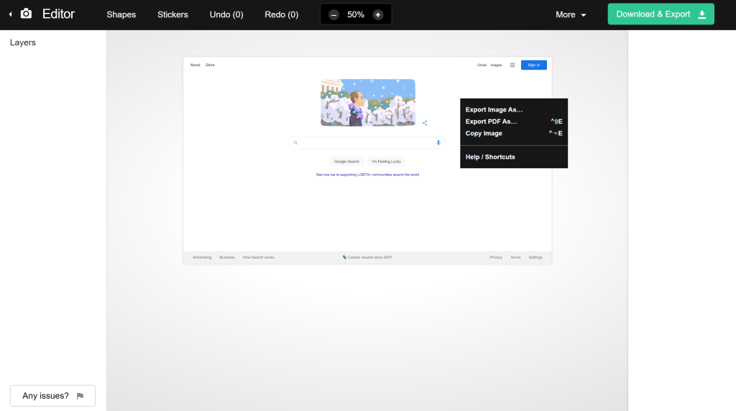736x411 pixels.
Task: Click the download arrow icon on Export
Action: [702, 14]
